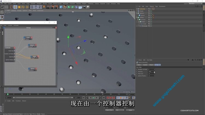
Task: Switch to the User Data tab
Action: coord(157,65)
